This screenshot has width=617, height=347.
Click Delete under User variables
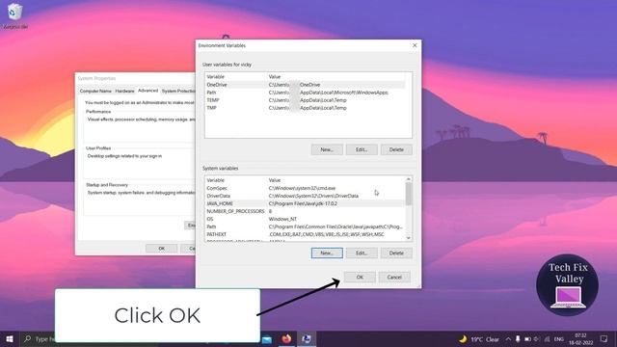(396, 149)
